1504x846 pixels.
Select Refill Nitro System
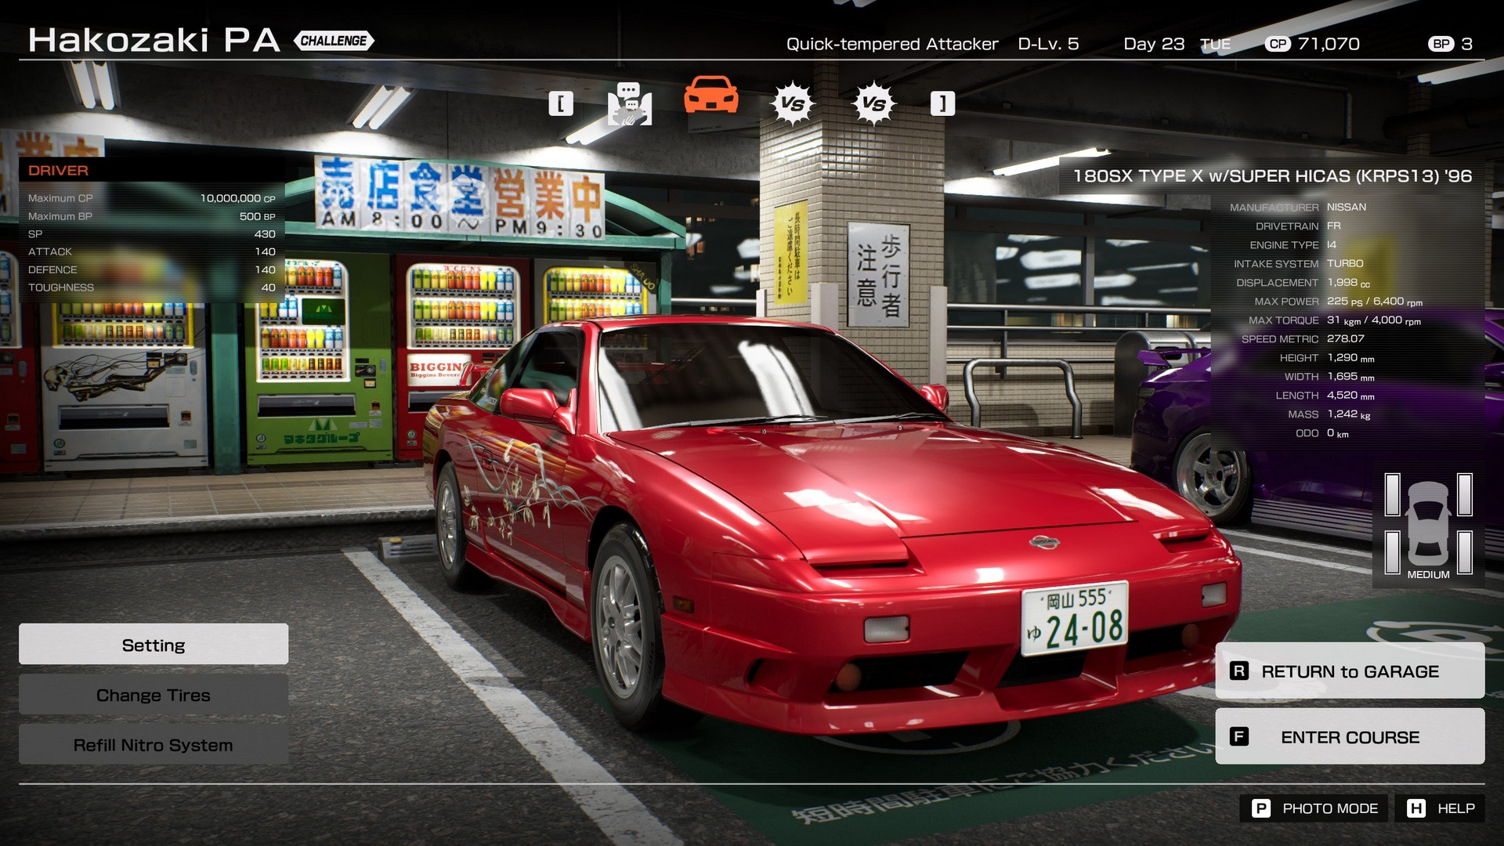154,745
